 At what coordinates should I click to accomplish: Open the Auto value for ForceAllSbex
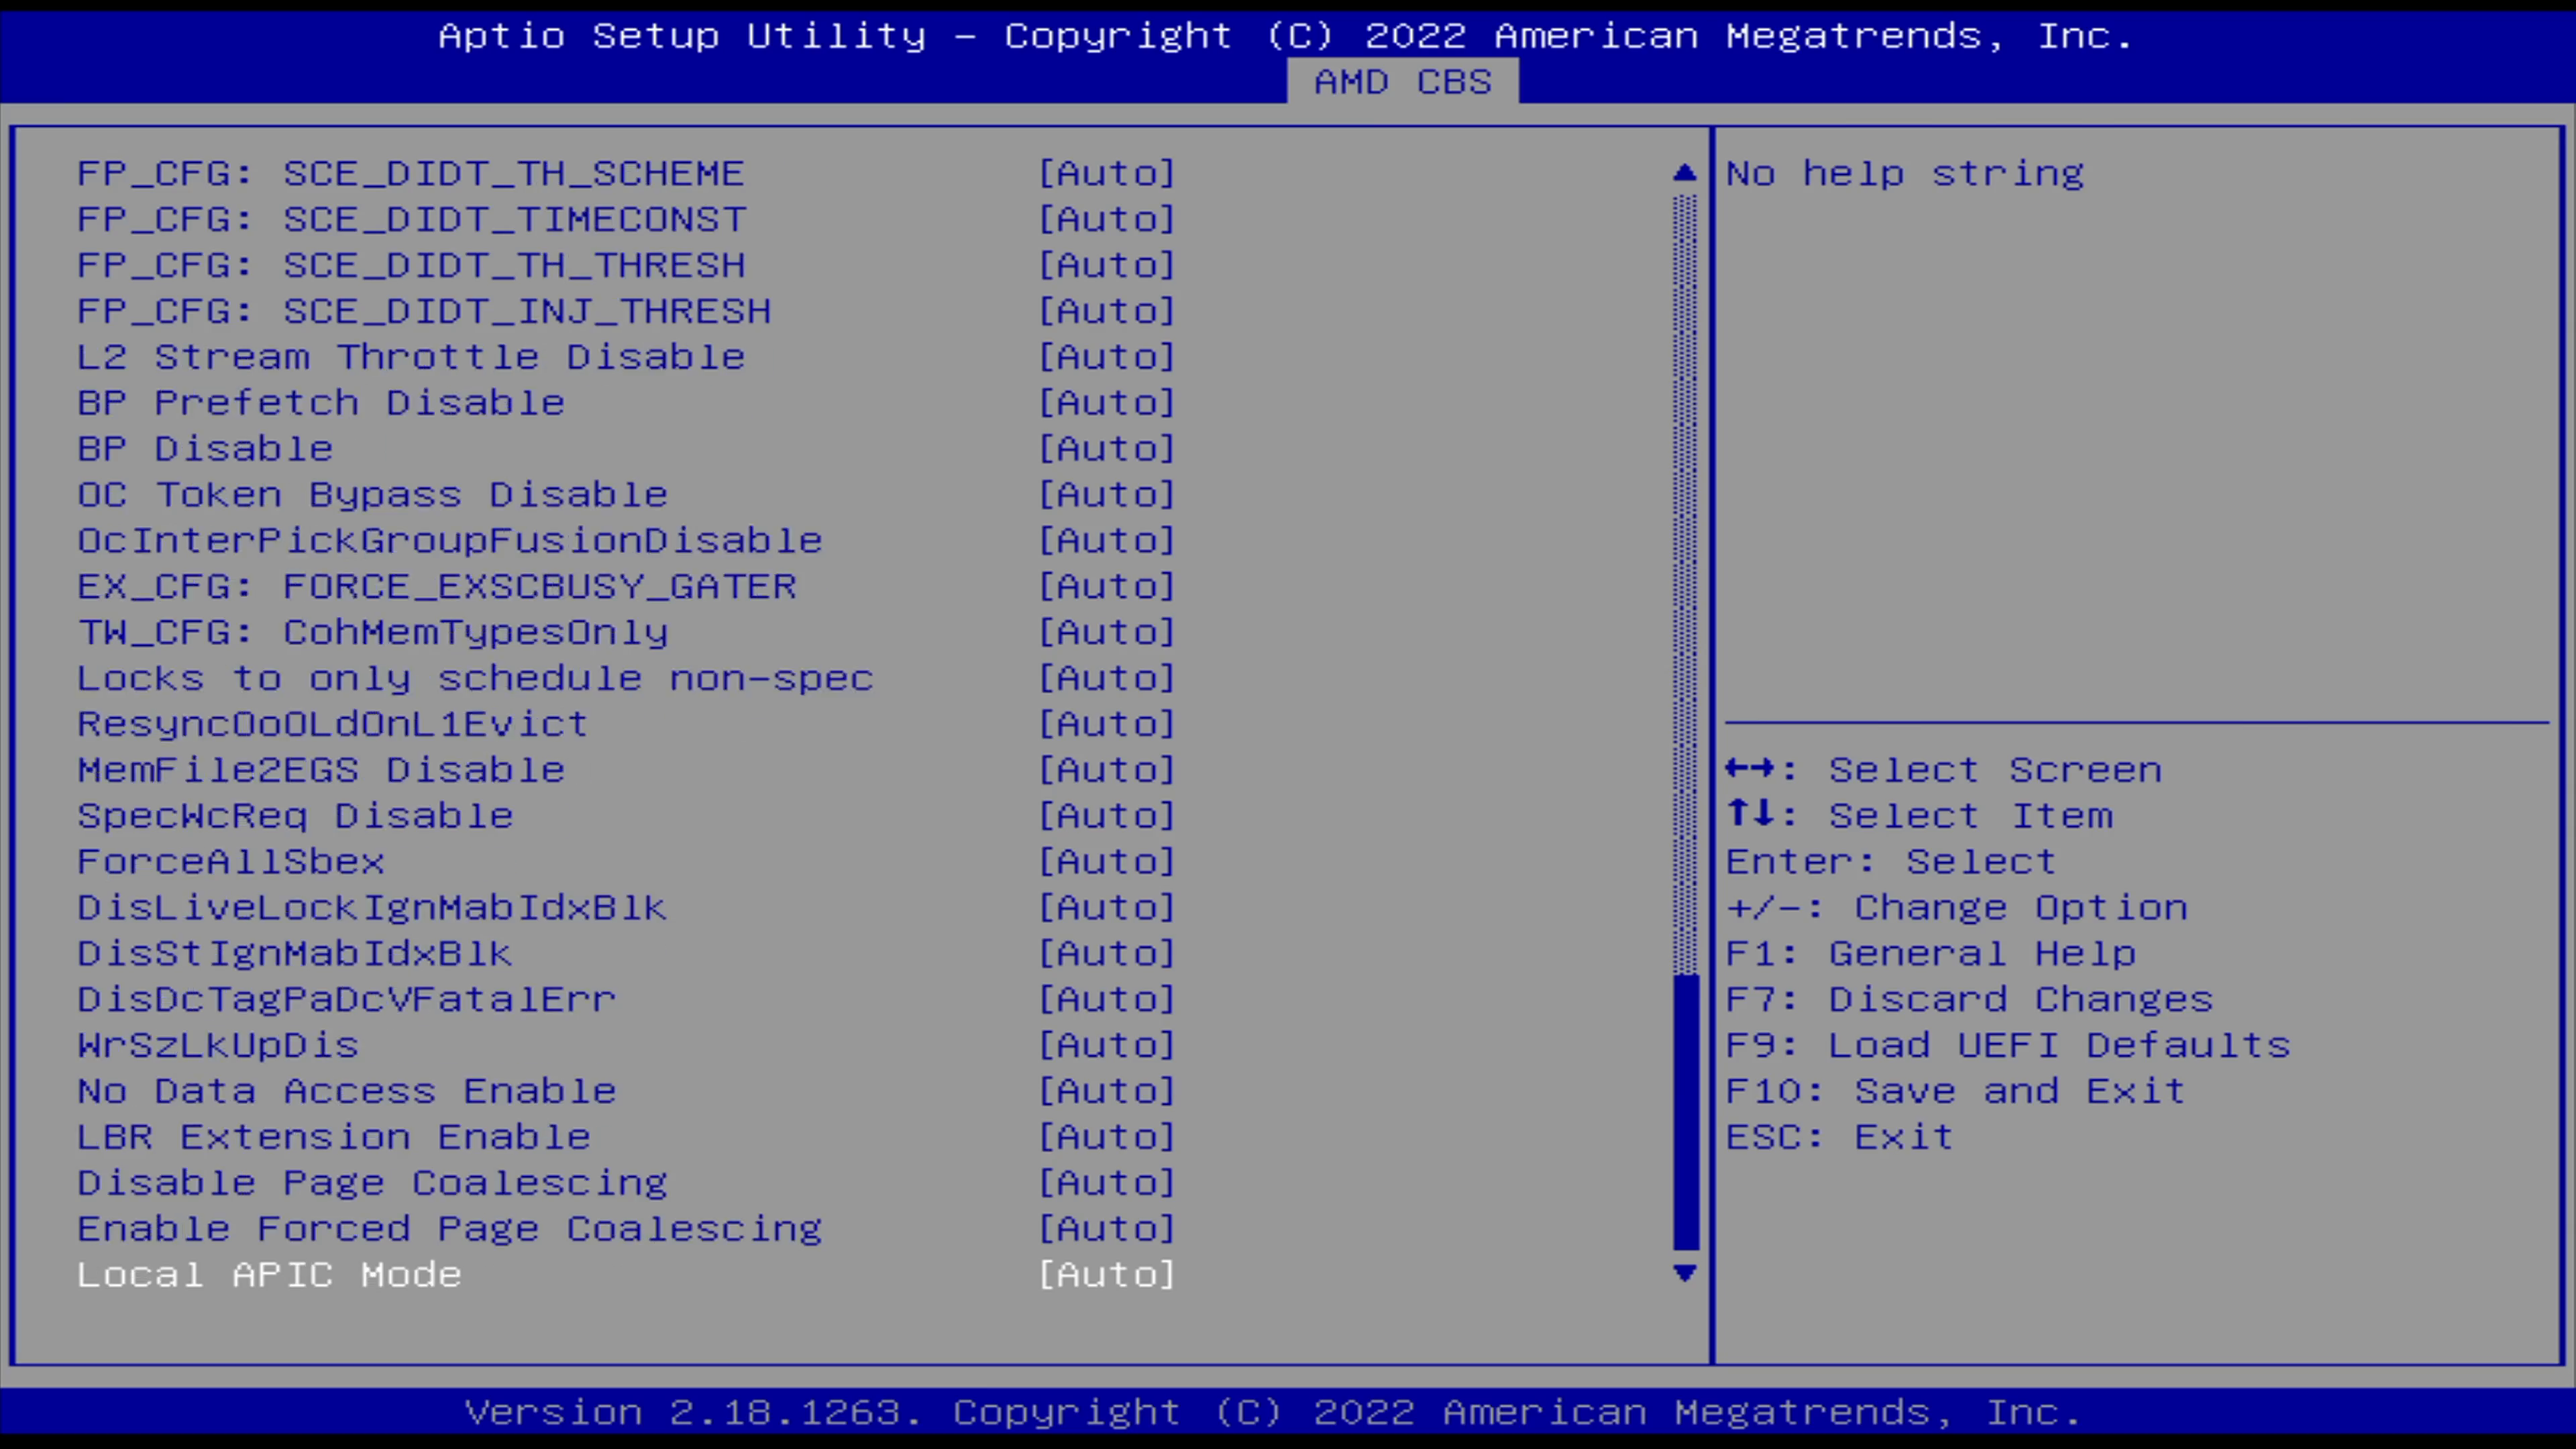(x=1107, y=862)
